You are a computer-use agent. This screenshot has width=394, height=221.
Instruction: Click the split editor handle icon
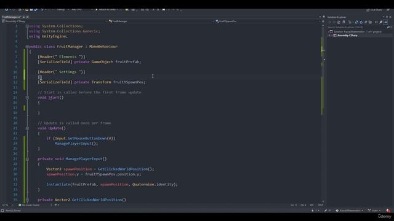click(x=323, y=21)
